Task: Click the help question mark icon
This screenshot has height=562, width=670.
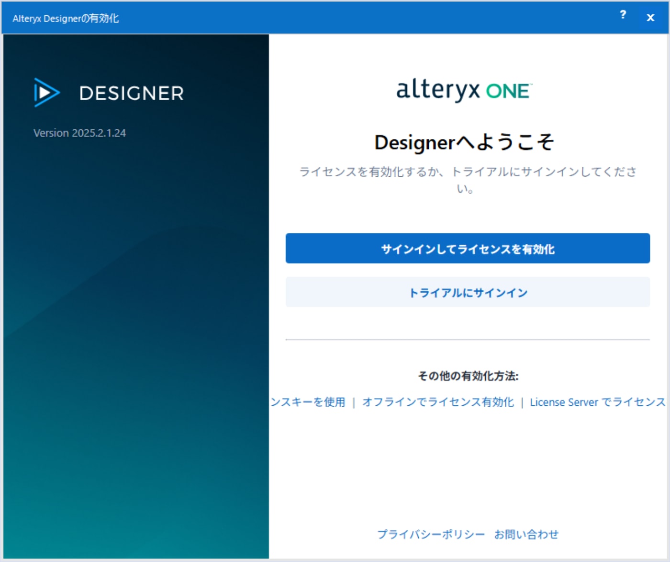Action: click(x=622, y=16)
